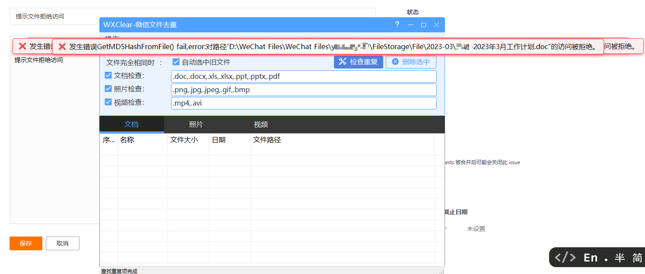Click the issue description text 提示文件拒绝访问
The height and width of the screenshot is (274, 645).
tap(39, 60)
